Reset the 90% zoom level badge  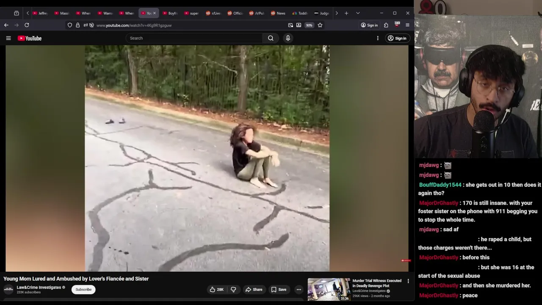[x=309, y=25]
